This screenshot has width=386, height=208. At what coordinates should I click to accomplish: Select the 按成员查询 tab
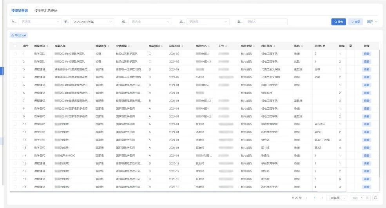pyautogui.click(x=20, y=10)
